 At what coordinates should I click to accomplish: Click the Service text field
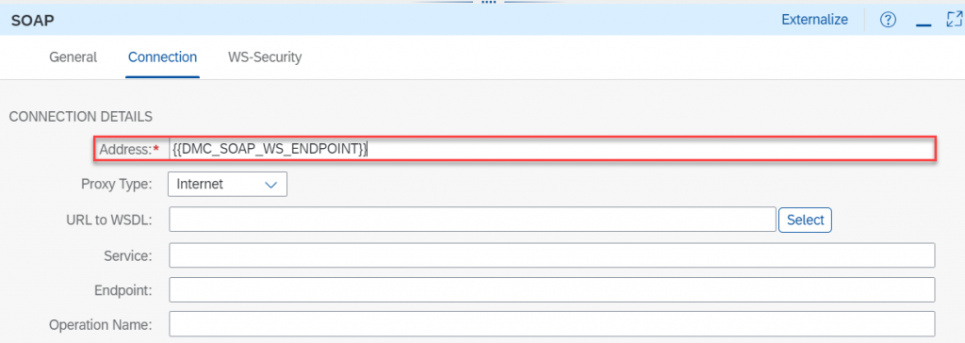551,255
